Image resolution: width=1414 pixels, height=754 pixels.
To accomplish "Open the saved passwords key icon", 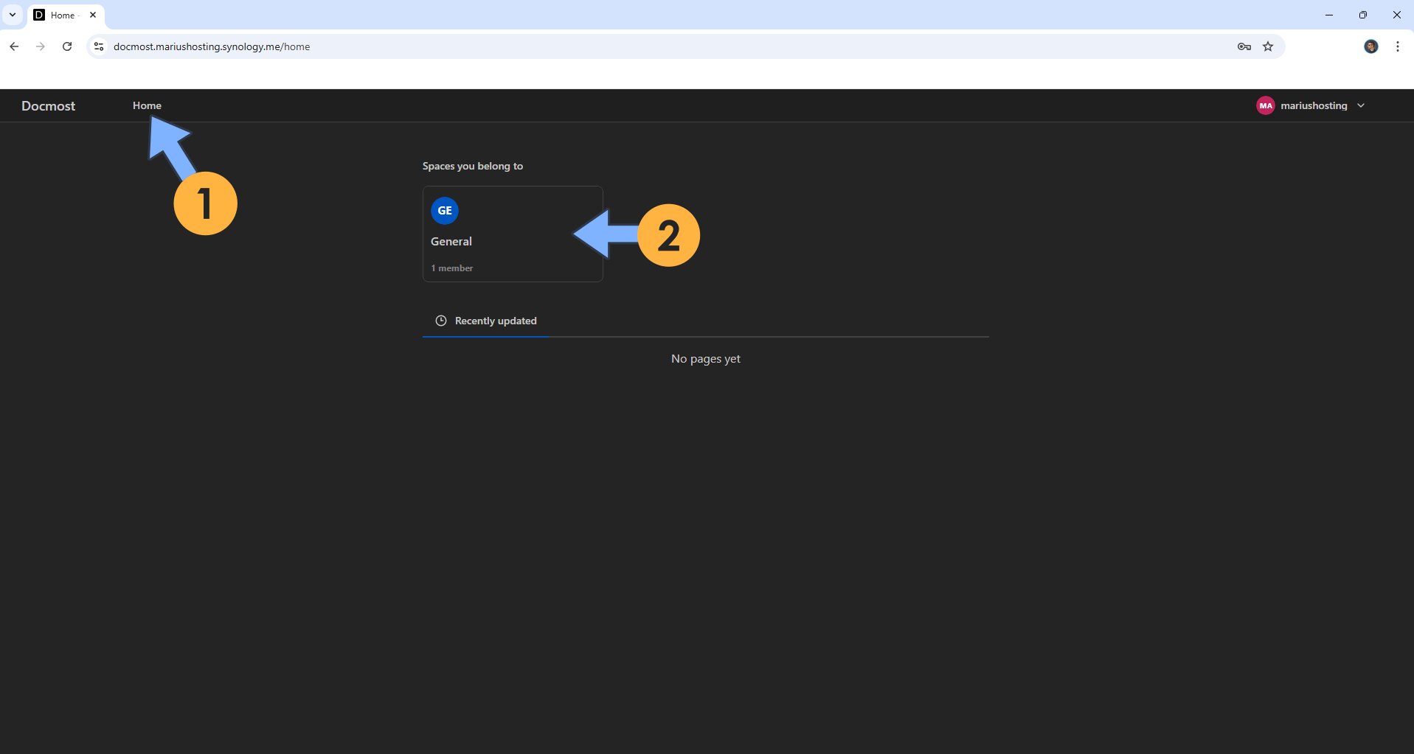I will point(1244,46).
